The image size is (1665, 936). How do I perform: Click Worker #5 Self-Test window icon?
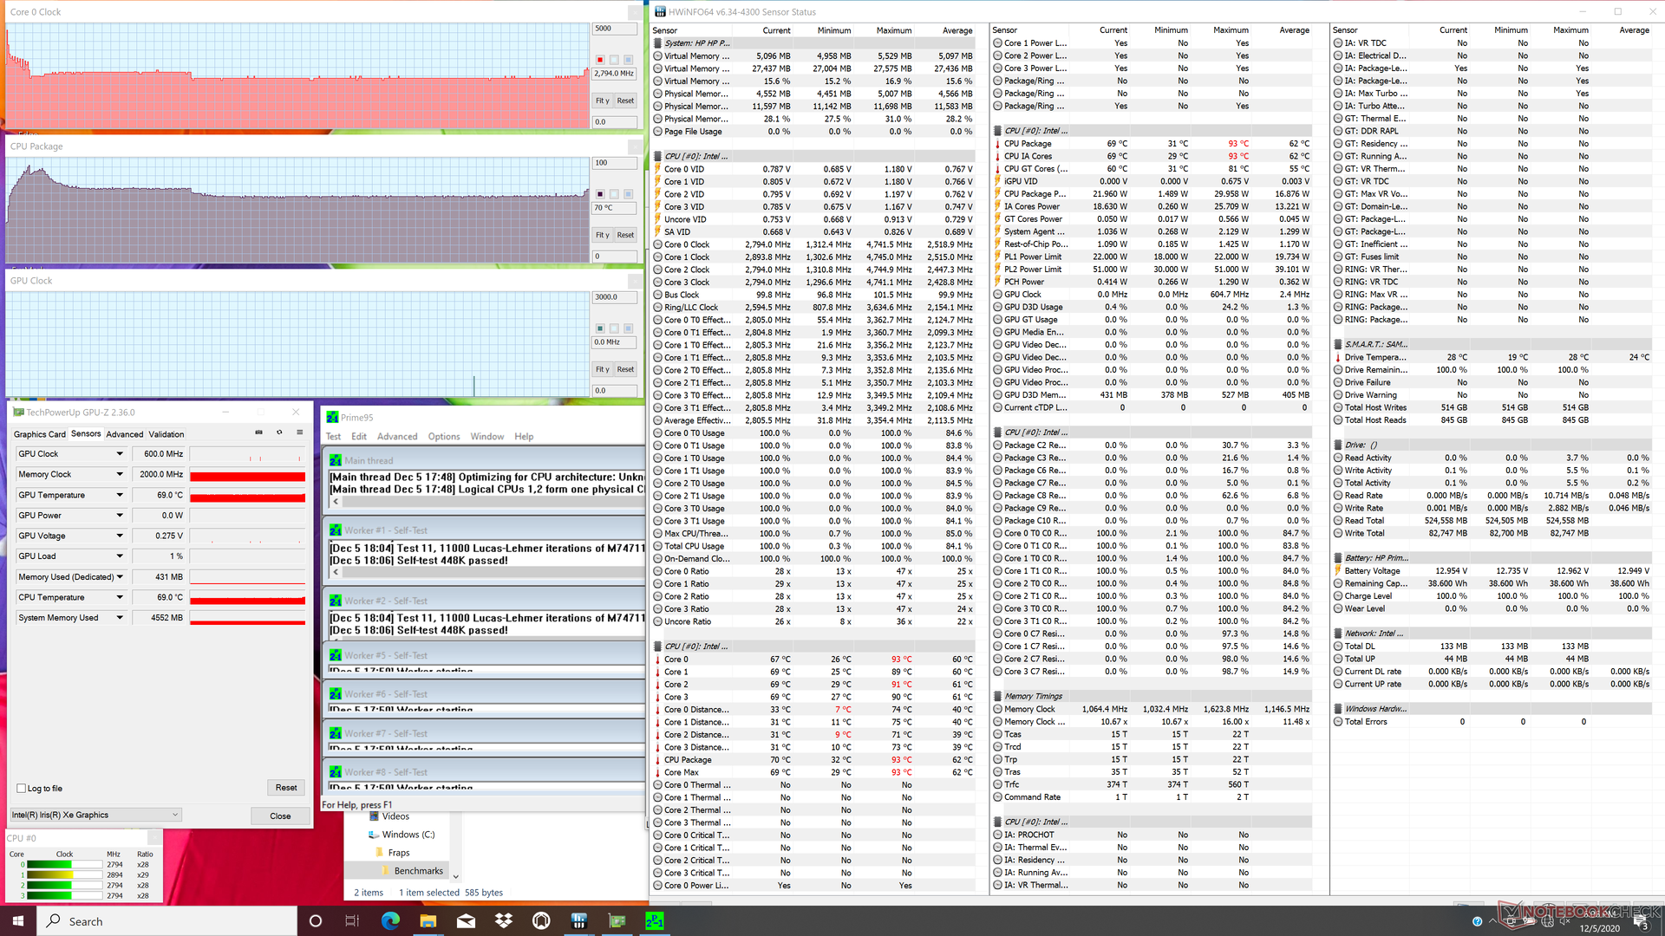(x=335, y=655)
